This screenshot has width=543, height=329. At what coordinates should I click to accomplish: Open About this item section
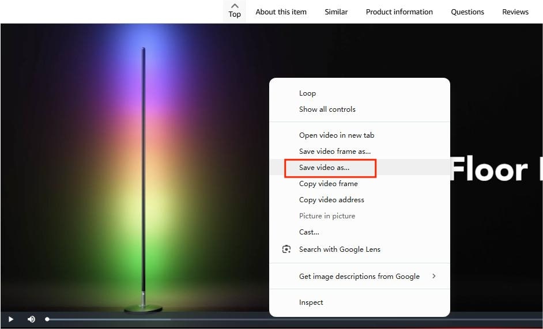[x=281, y=12]
